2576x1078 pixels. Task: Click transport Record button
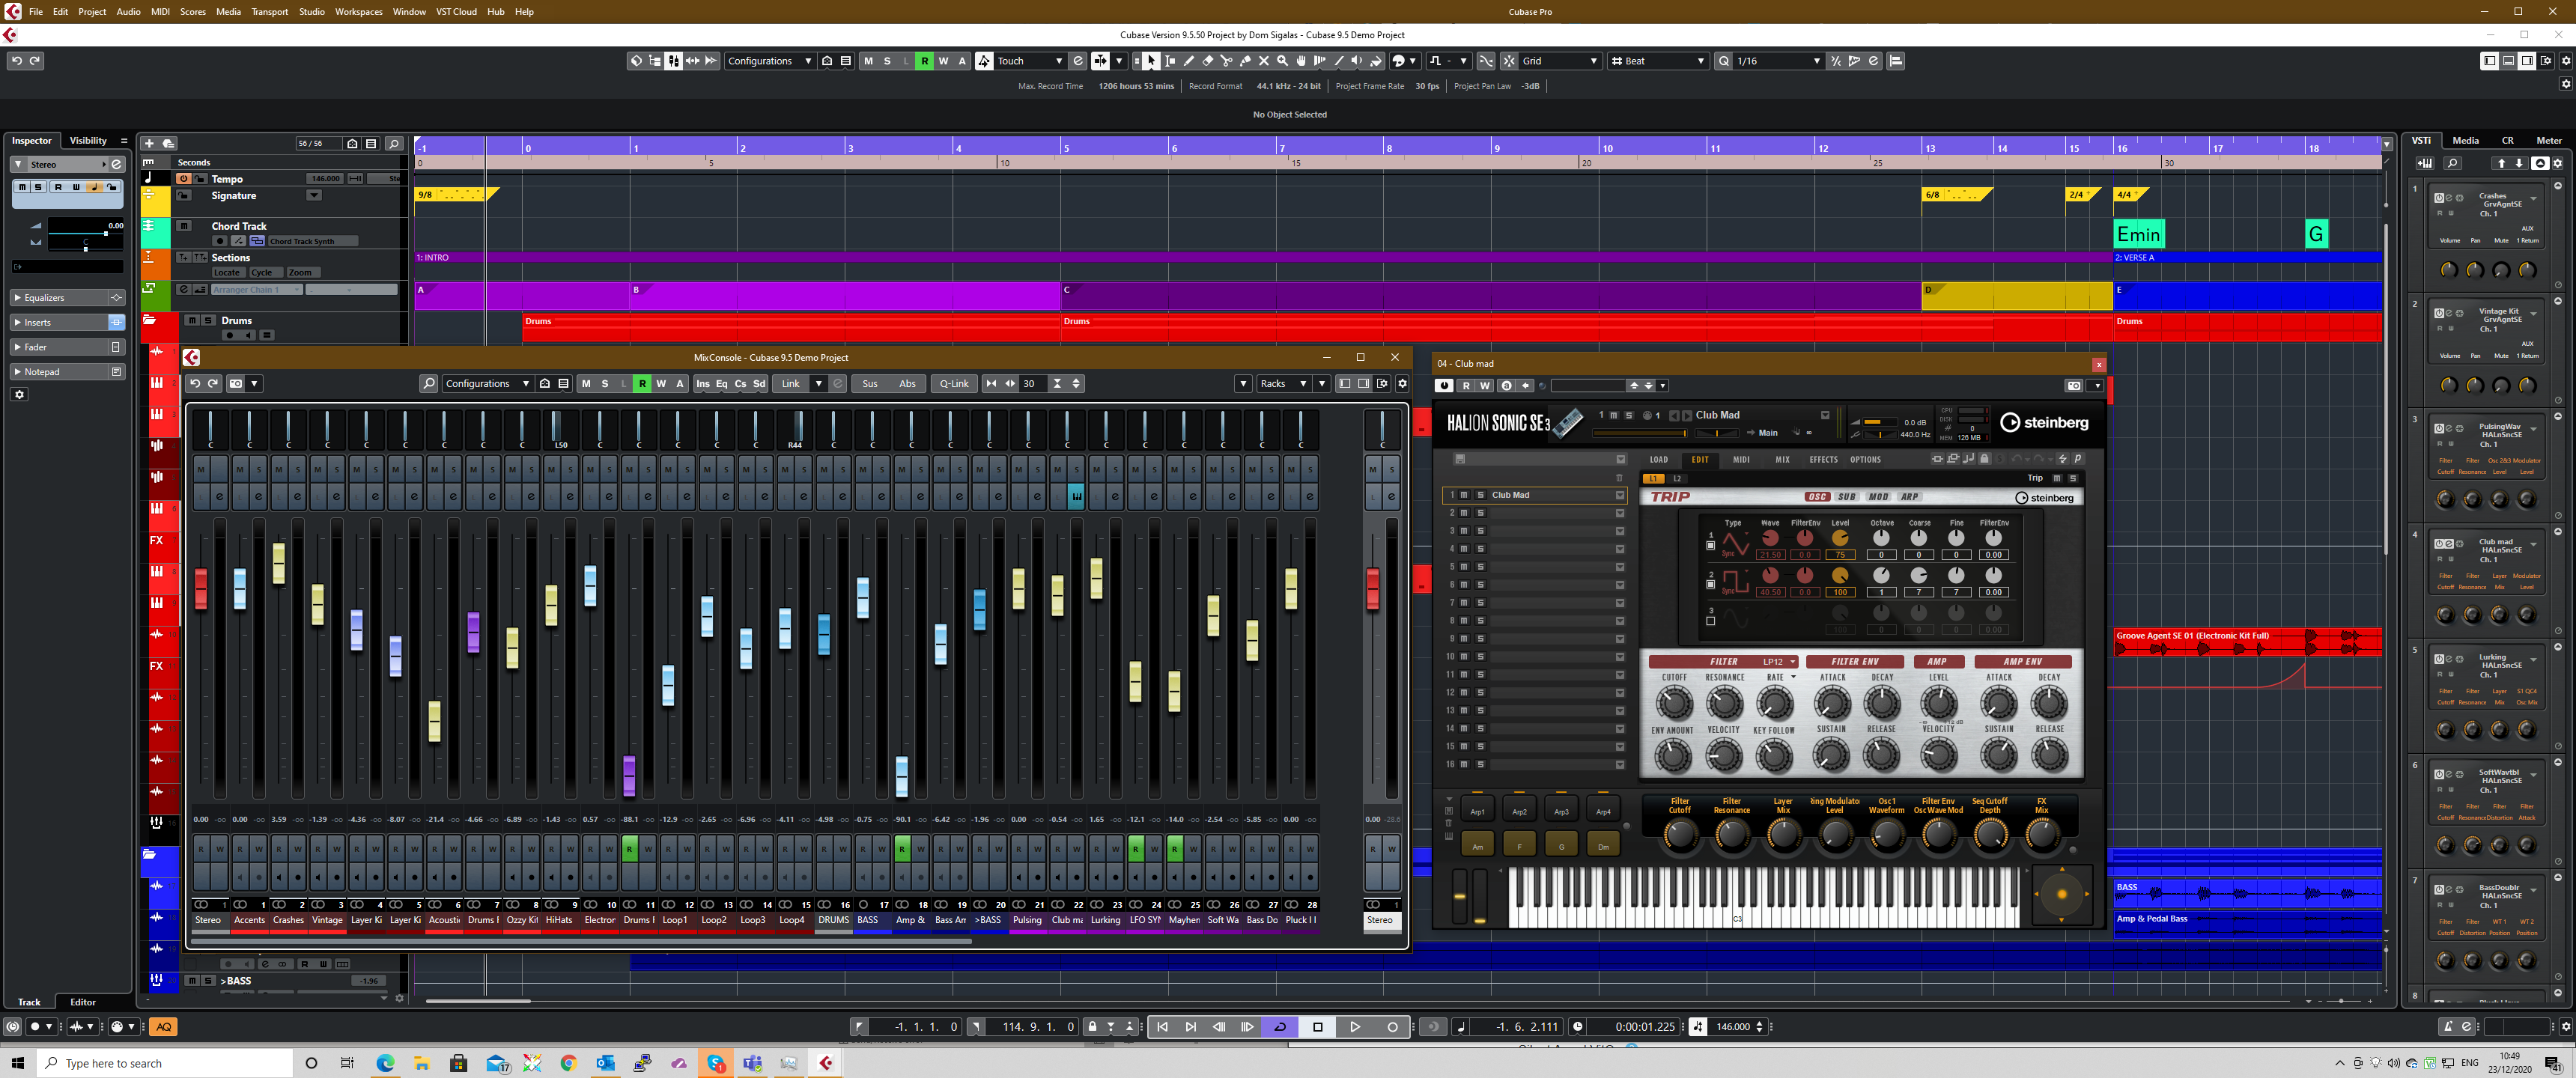tap(1392, 1027)
